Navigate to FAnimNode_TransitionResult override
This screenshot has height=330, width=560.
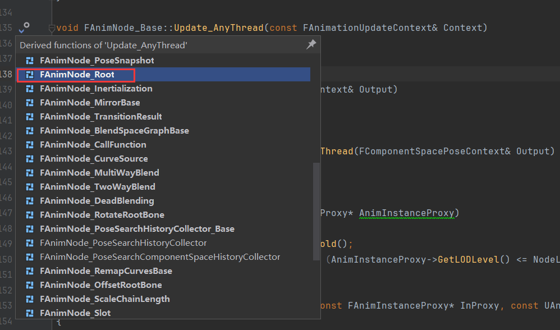tap(100, 117)
